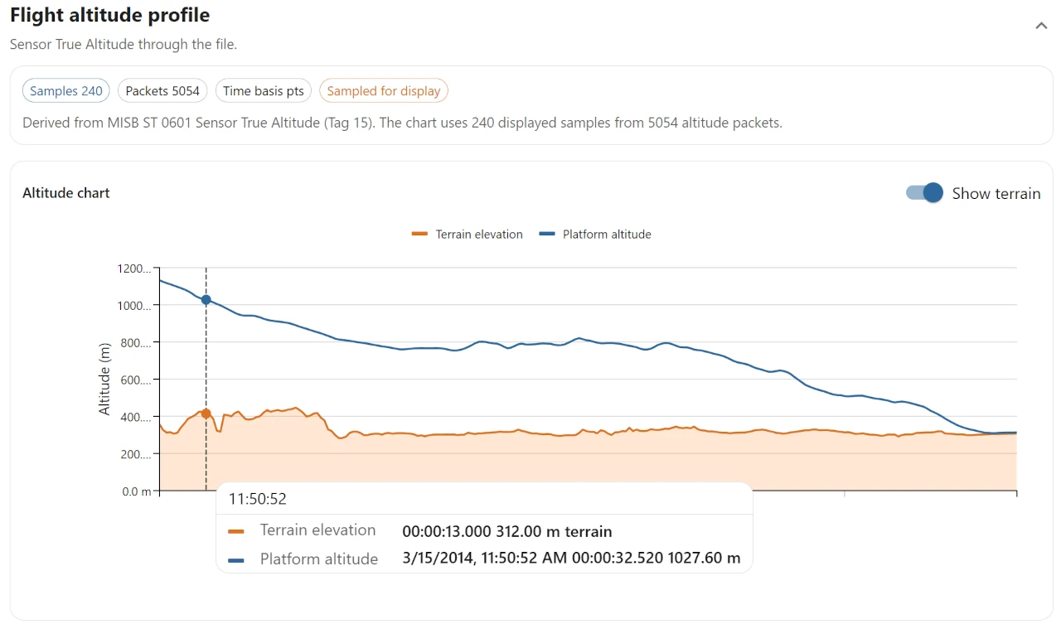Screen dimensions: 1061x629
Task: Click the blue dot marker on the altitude line
Action: pyautogui.click(x=206, y=301)
